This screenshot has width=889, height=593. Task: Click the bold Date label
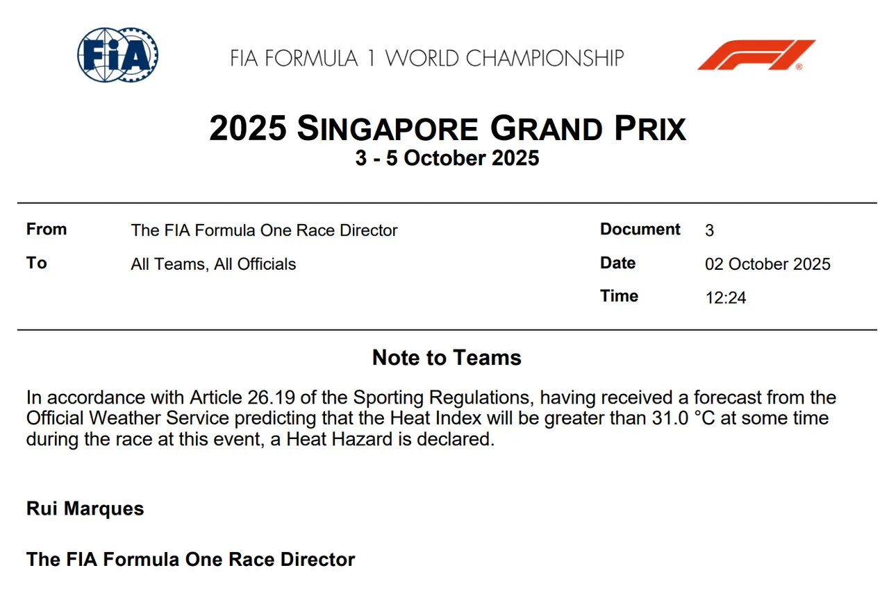click(617, 263)
